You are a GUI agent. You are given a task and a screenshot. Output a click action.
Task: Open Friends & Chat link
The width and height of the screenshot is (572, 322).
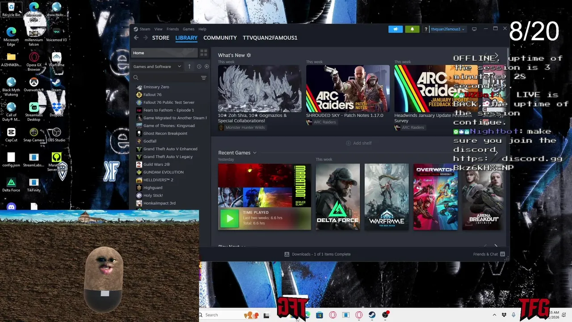point(485,254)
